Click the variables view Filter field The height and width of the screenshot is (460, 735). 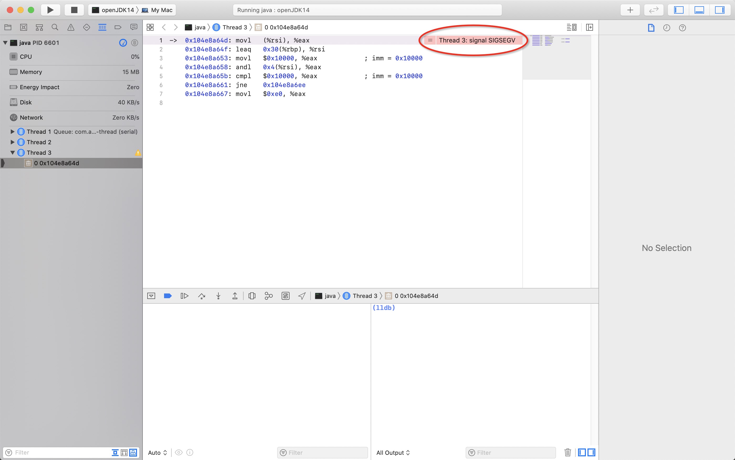323,453
